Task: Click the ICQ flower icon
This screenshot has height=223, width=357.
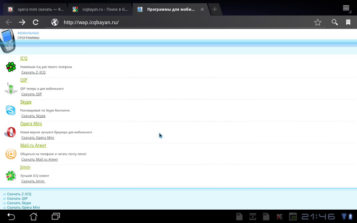Action: pos(11,67)
